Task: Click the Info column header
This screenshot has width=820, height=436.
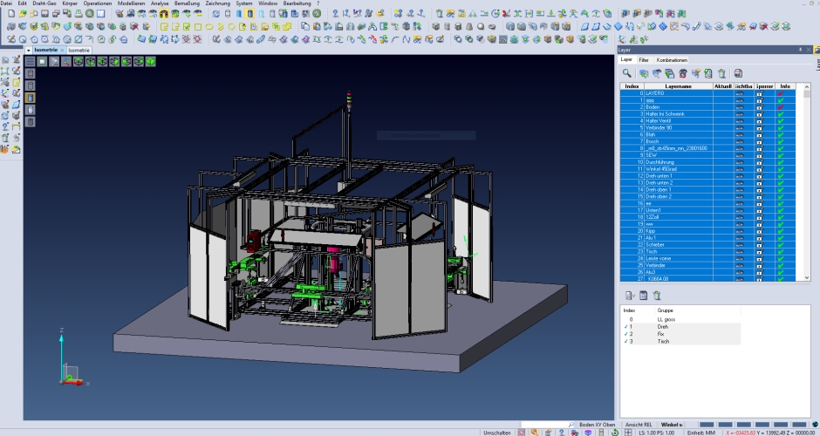Action: (785, 86)
